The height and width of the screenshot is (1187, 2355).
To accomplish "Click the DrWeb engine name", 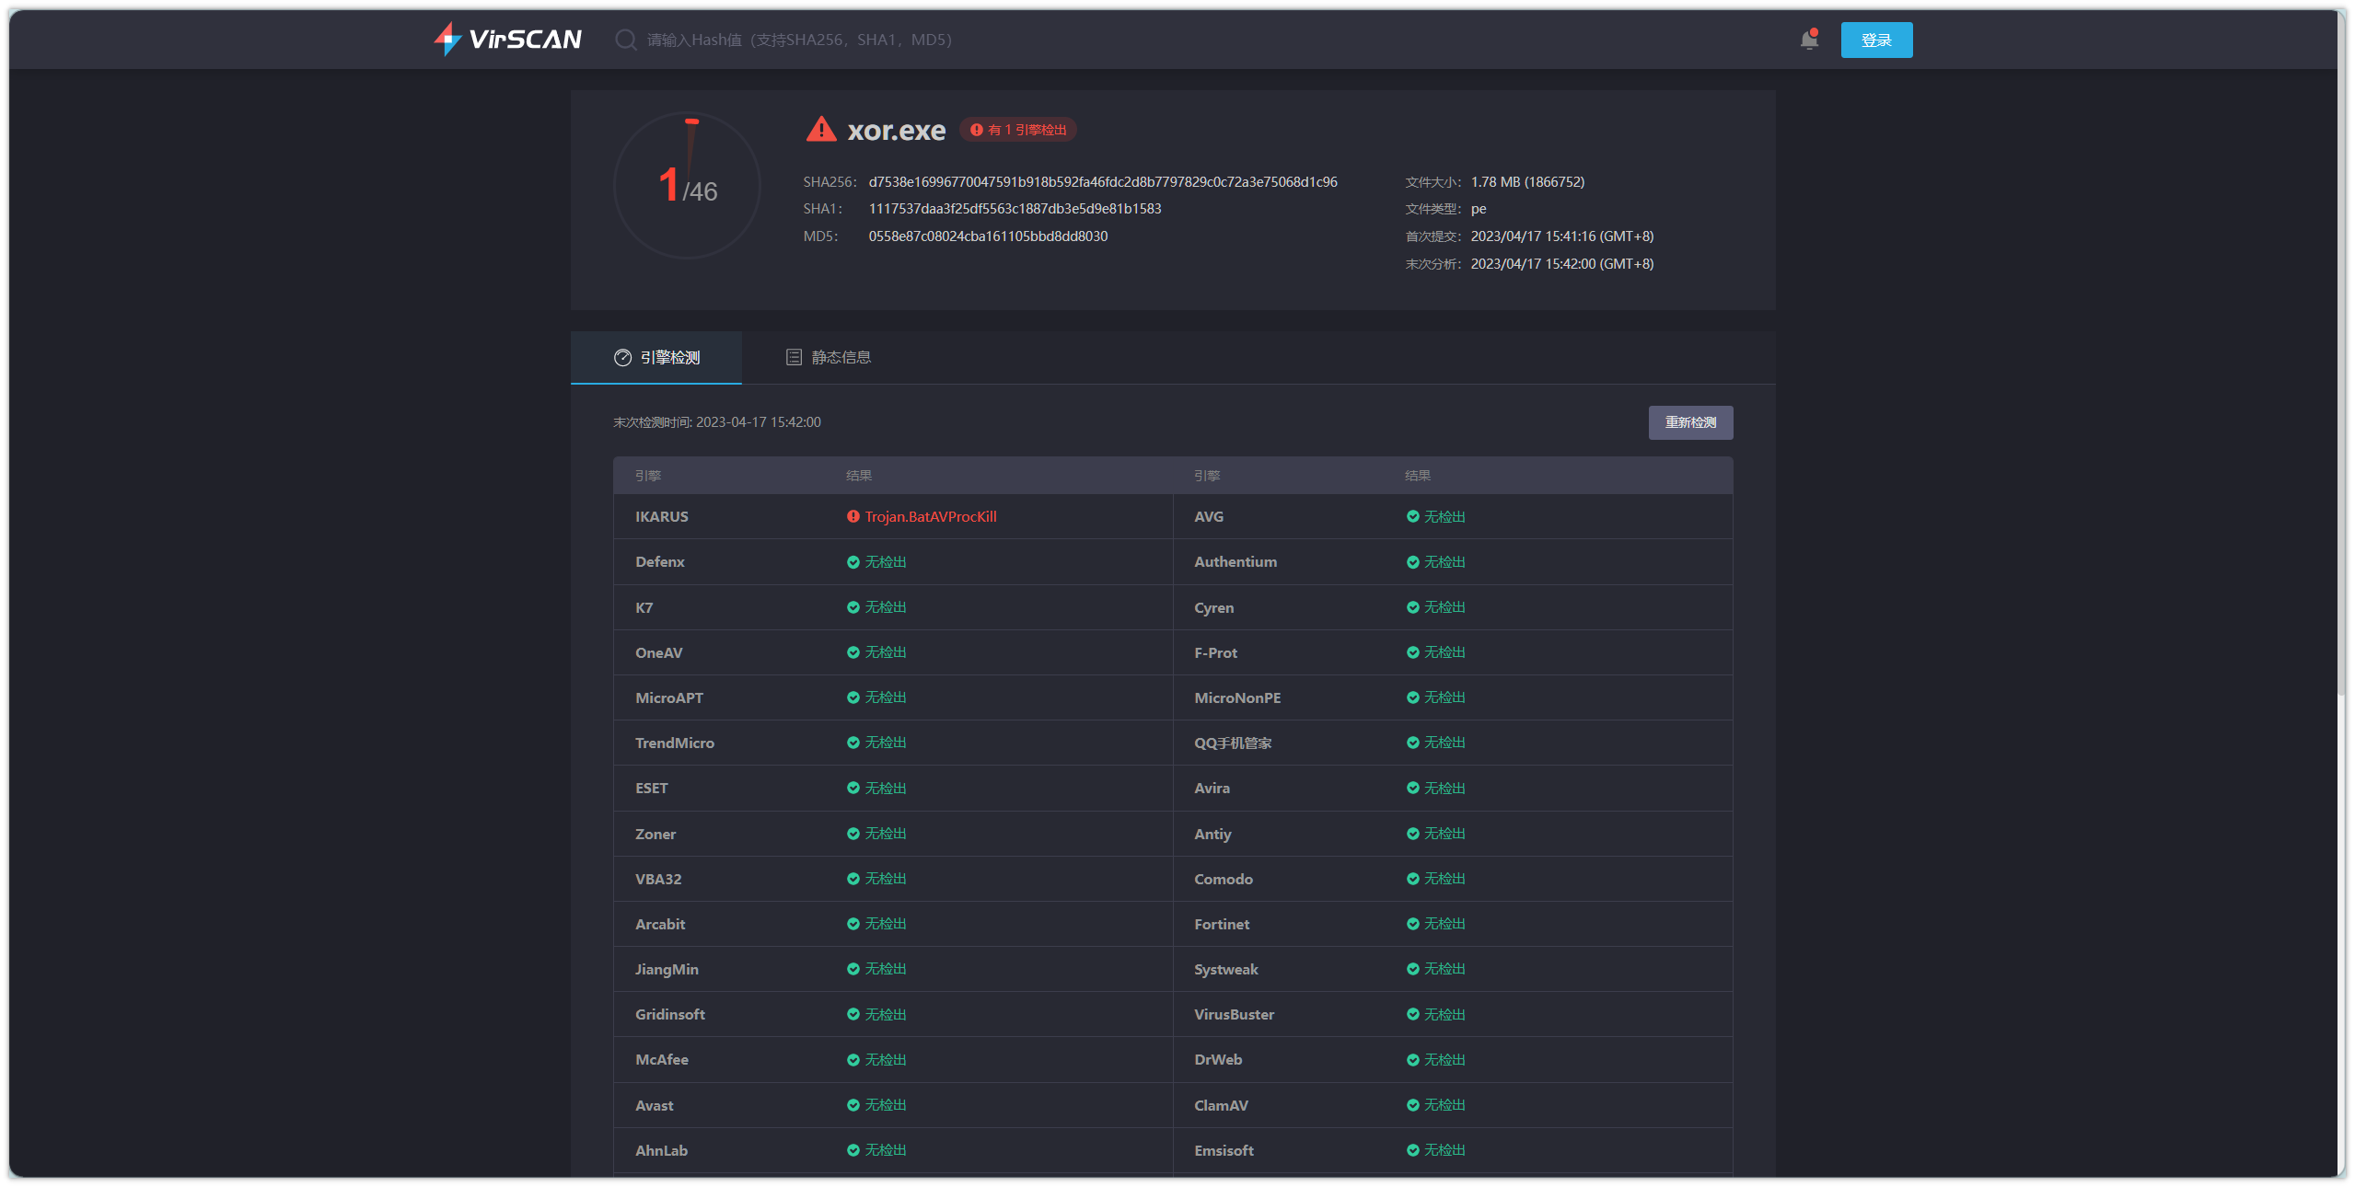I will click(1218, 1060).
